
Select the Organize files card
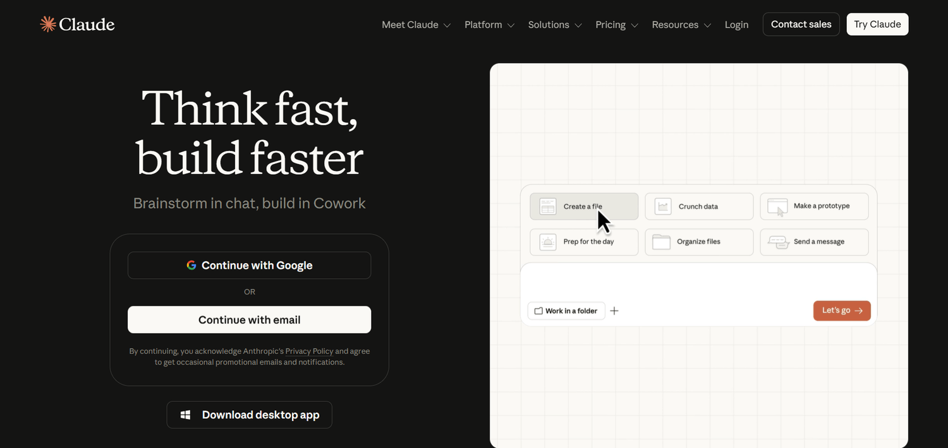tap(699, 242)
